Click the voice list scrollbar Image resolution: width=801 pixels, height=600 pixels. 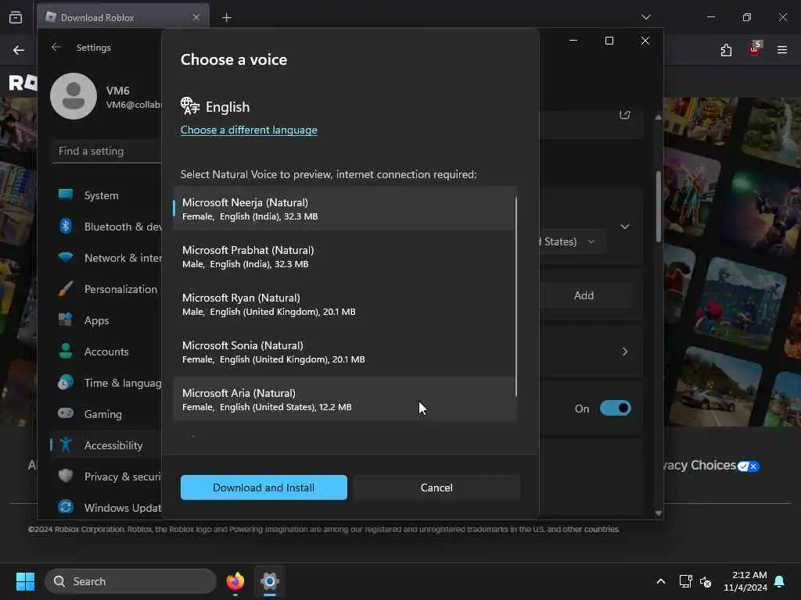516,296
